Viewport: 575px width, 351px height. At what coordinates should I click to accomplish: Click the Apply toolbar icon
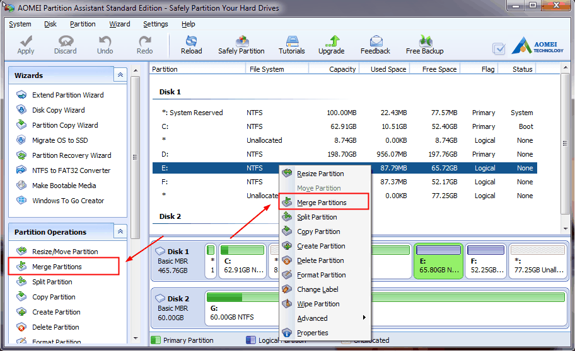(x=26, y=45)
